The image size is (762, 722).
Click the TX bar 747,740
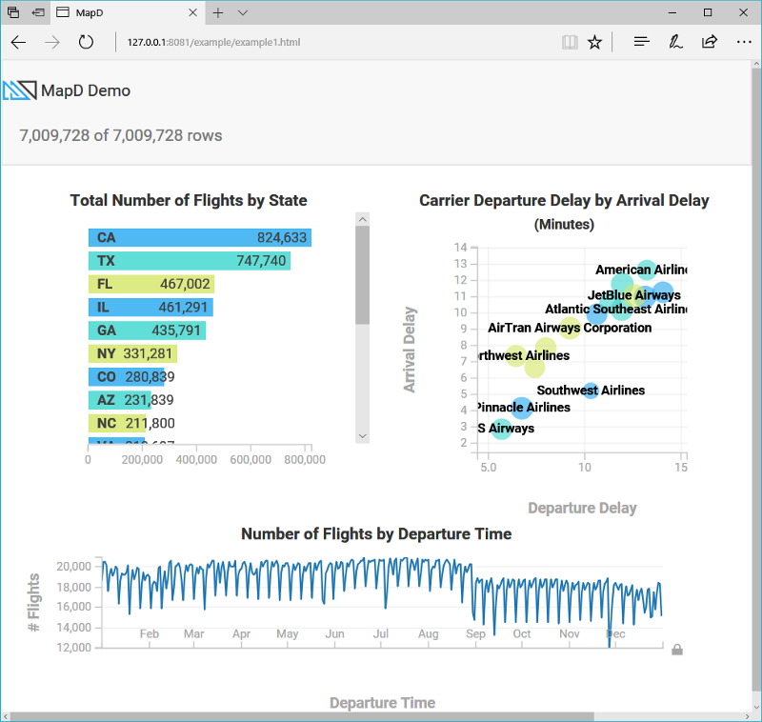189,261
